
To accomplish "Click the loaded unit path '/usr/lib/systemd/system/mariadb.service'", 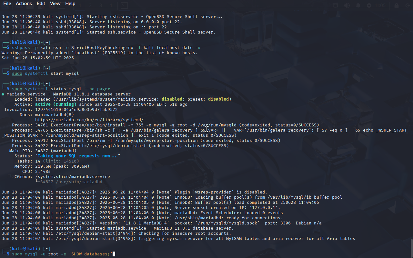I will tap(106, 99).
